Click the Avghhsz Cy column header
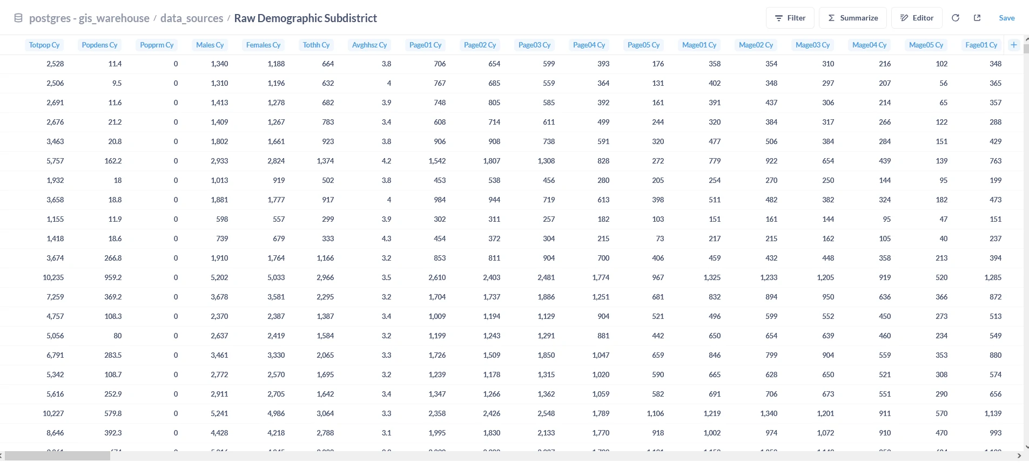 pos(369,45)
